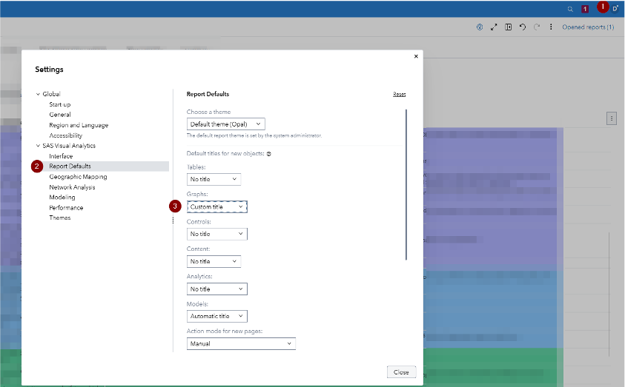625x387 pixels.
Task: Open Region and Language settings
Action: click(x=79, y=125)
